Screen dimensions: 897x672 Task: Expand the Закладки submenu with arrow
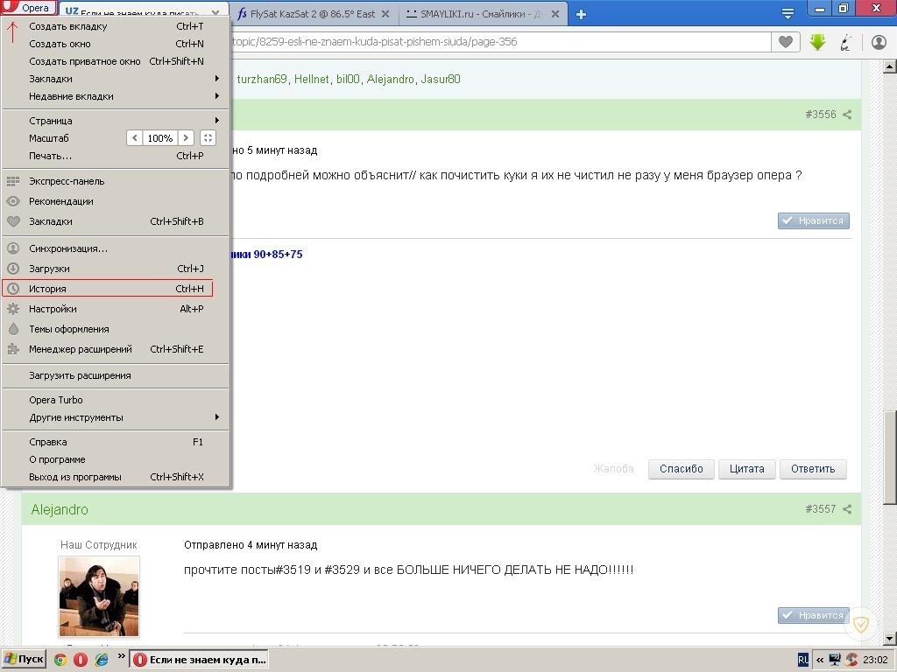point(217,78)
